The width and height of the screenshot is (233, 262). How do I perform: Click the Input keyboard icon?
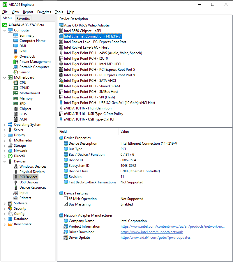[16, 193]
